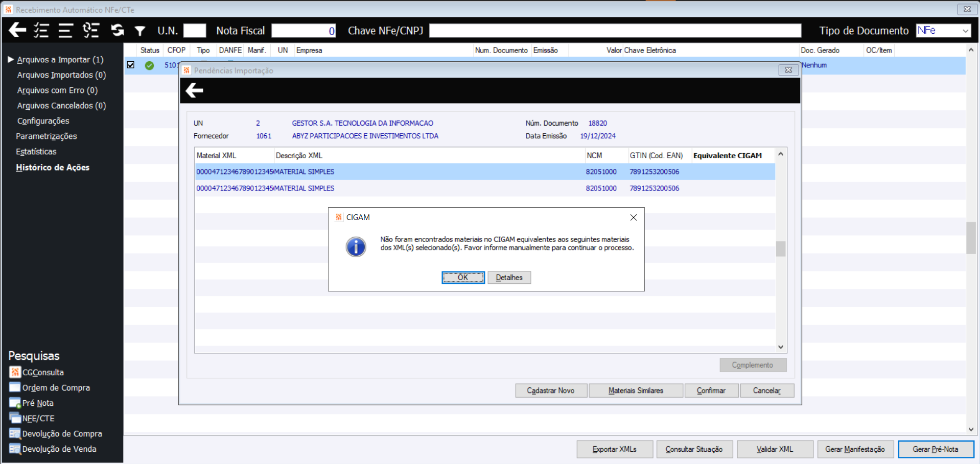Image resolution: width=980 pixels, height=464 pixels.
Task: Open Pré Nota search link
Action: 38,403
